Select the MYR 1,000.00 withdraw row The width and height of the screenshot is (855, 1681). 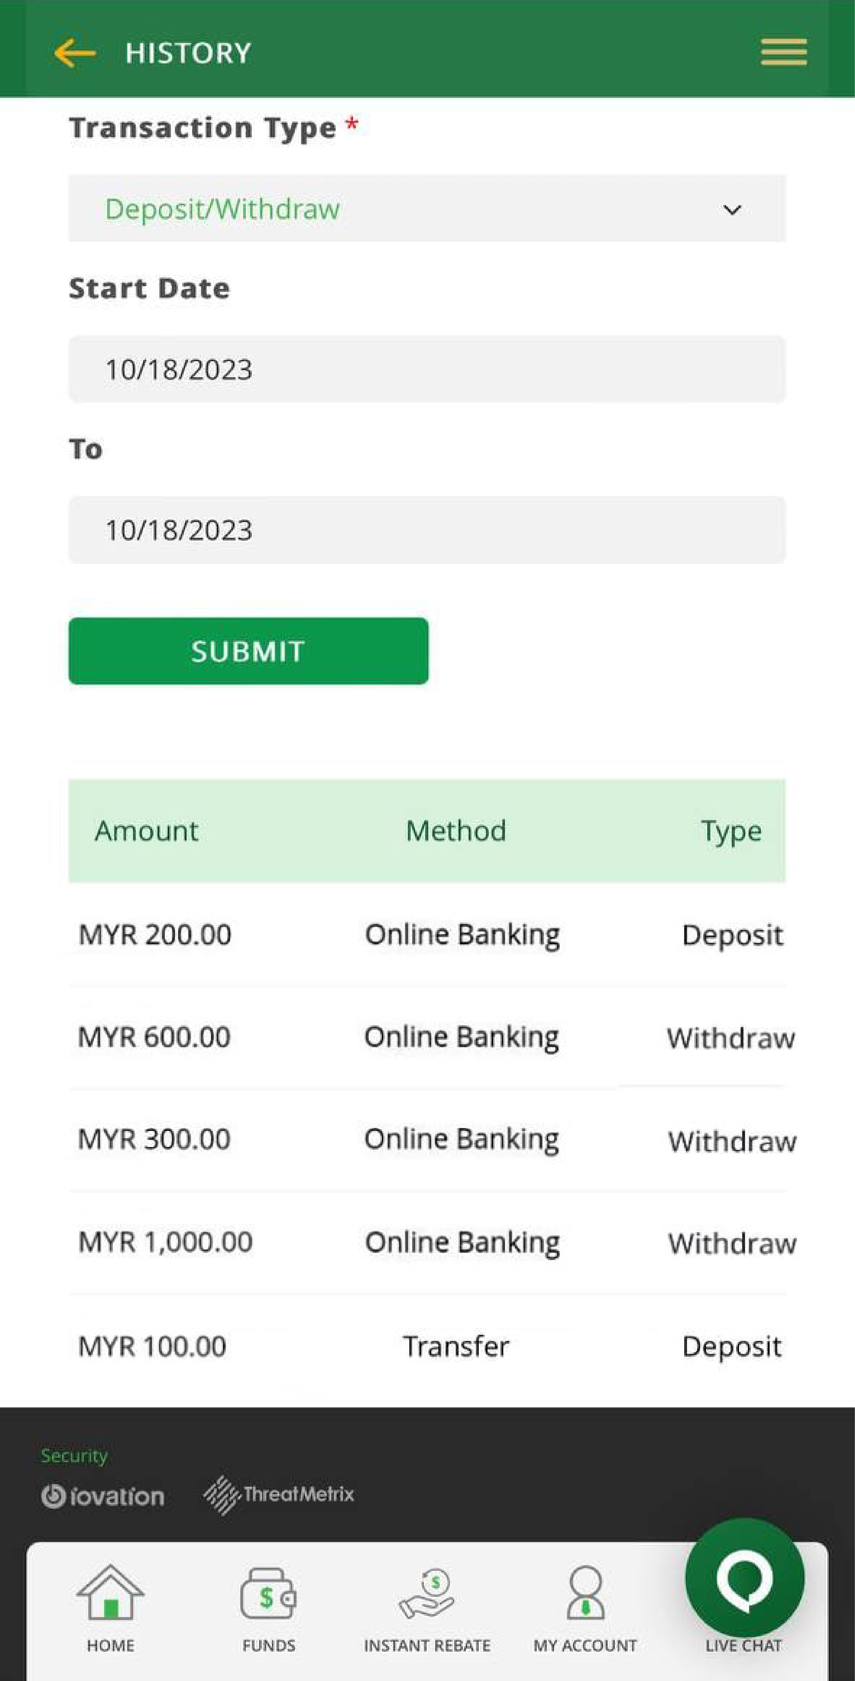[427, 1243]
